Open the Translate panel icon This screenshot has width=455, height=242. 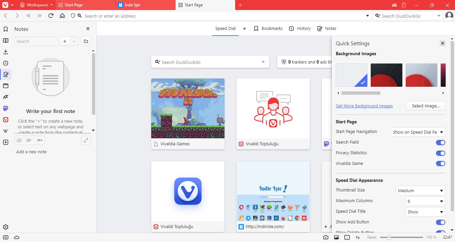point(6,97)
